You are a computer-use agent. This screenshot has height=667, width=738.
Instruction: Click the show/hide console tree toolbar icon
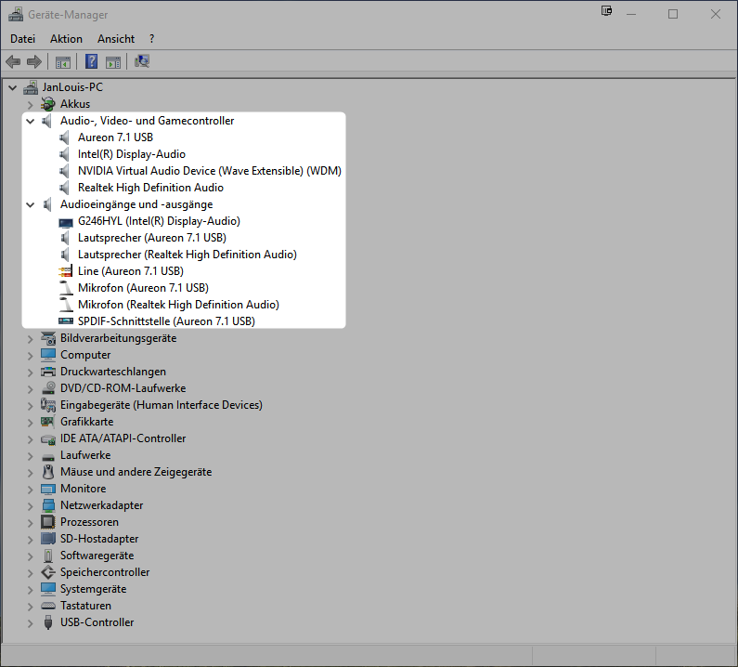tap(63, 61)
